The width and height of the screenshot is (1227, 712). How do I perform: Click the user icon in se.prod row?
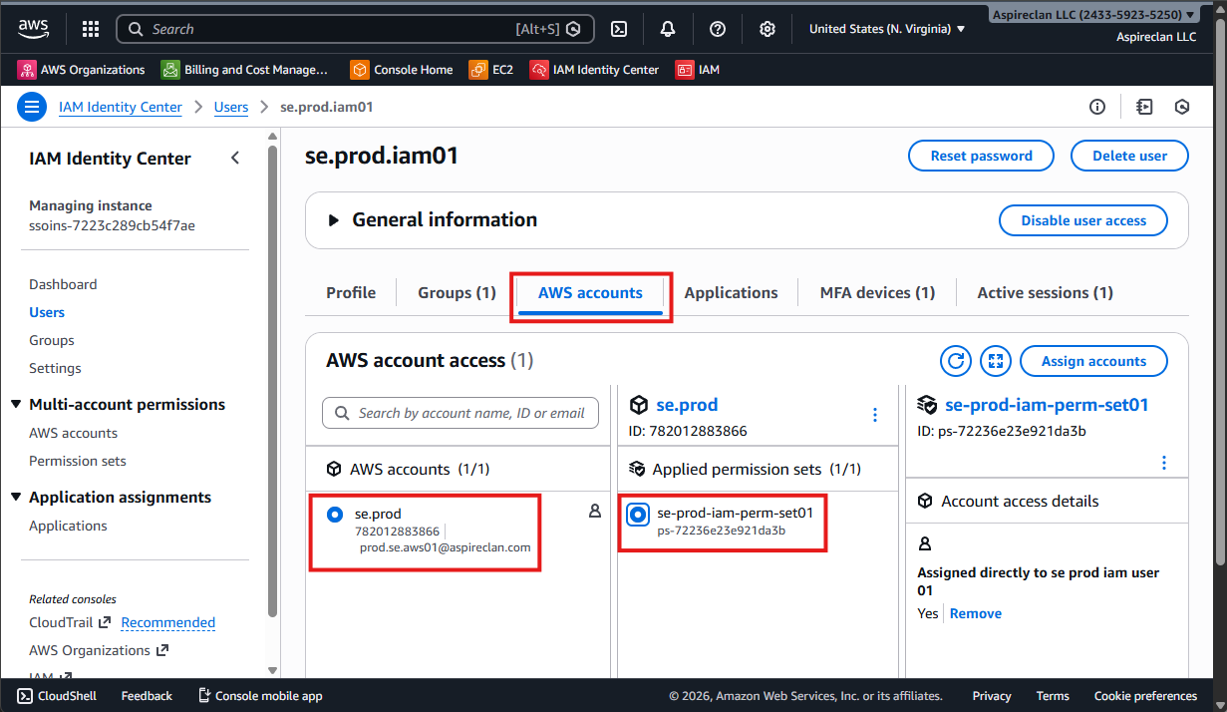[595, 511]
